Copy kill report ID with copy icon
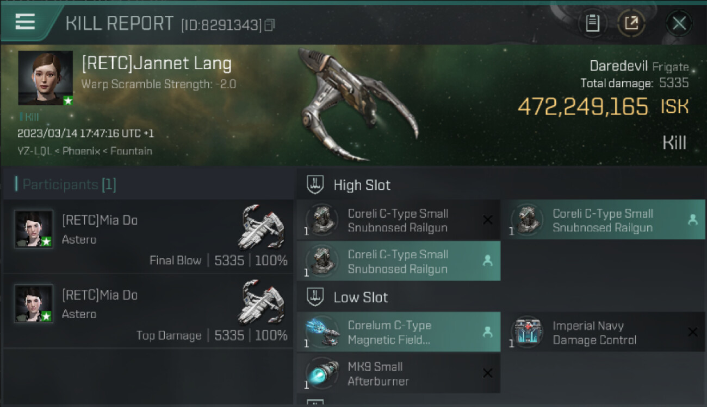 tap(270, 25)
